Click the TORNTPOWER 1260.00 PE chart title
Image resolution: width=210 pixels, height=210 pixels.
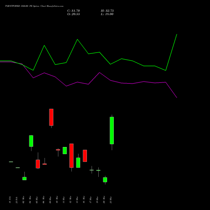(34, 6)
